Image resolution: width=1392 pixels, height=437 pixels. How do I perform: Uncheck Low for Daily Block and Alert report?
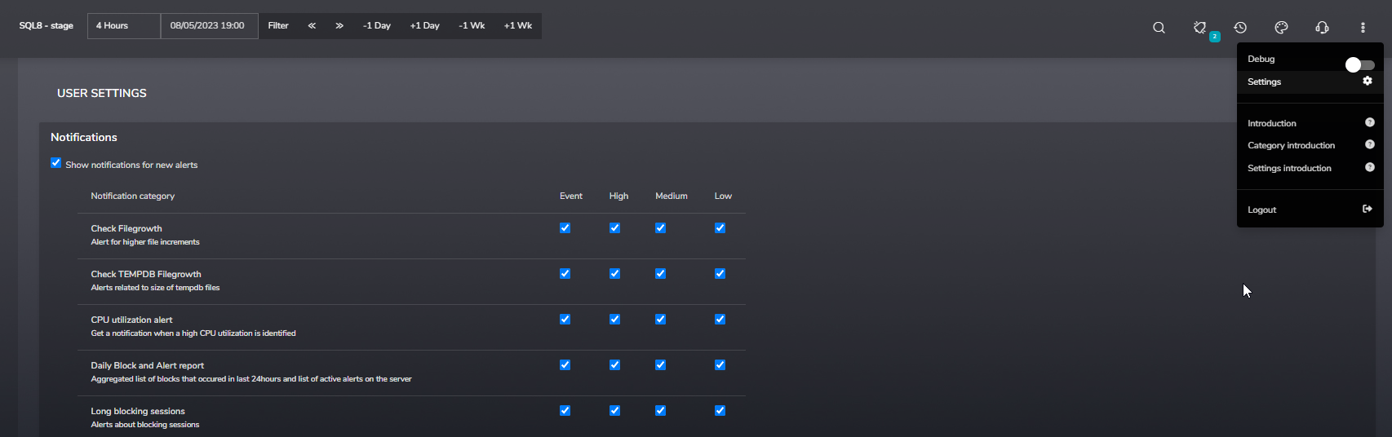coord(720,365)
